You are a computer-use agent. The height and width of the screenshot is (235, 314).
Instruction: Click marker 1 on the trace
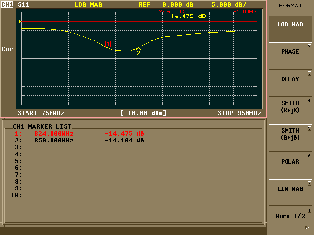coord(108,44)
